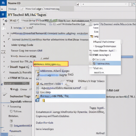
Task: Open the dropdown arrow in top address field
Action: click(130, 4)
